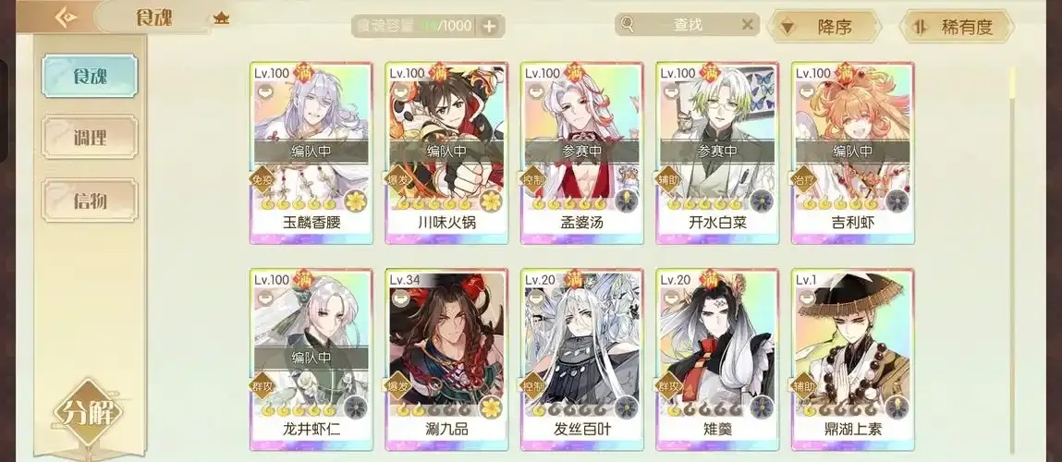Clear search with the X icon
Screen dimensions: 1062x462
[747, 25]
